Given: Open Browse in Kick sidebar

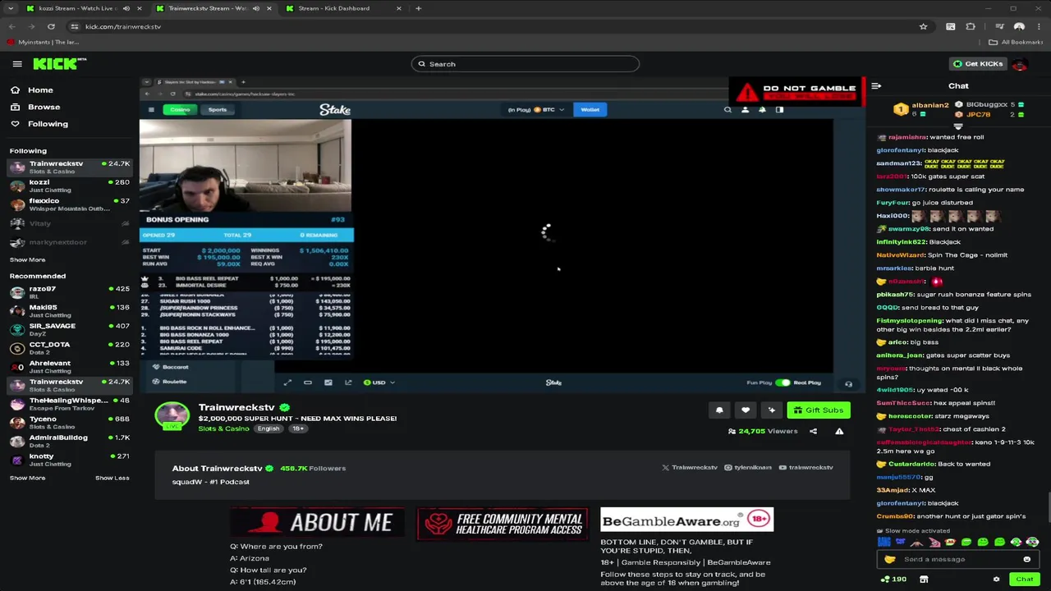Looking at the screenshot, I should [x=35, y=107].
